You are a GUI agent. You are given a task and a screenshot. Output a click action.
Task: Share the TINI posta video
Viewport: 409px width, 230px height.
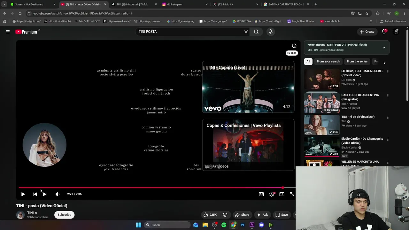click(x=242, y=215)
